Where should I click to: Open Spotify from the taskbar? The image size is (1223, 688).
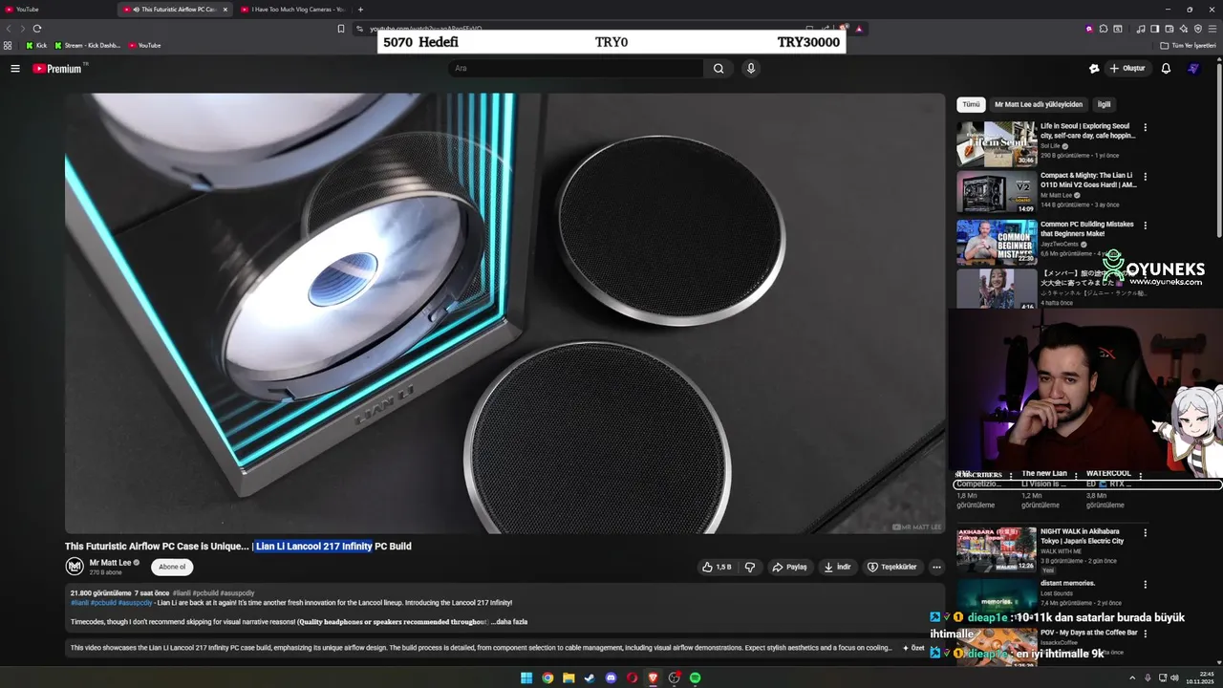pos(696,678)
